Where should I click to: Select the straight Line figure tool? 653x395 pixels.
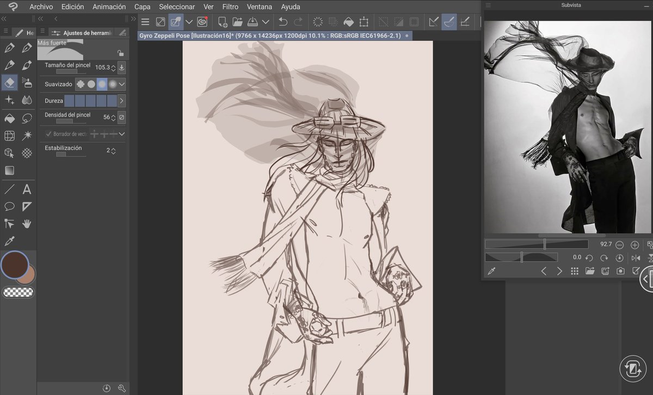coord(9,189)
